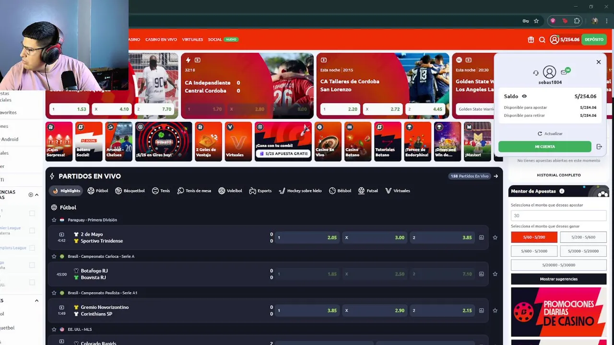
Task: Bookmark page with browser star icon
Action: (x=536, y=21)
